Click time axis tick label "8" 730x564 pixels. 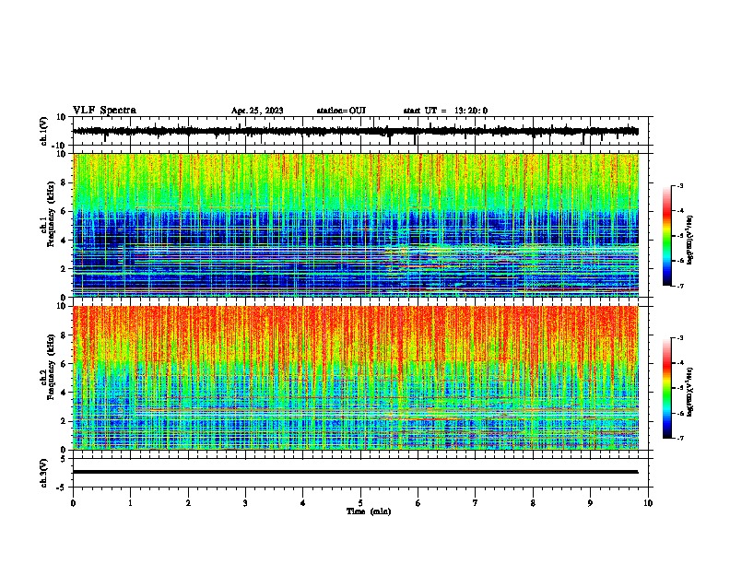click(x=533, y=503)
